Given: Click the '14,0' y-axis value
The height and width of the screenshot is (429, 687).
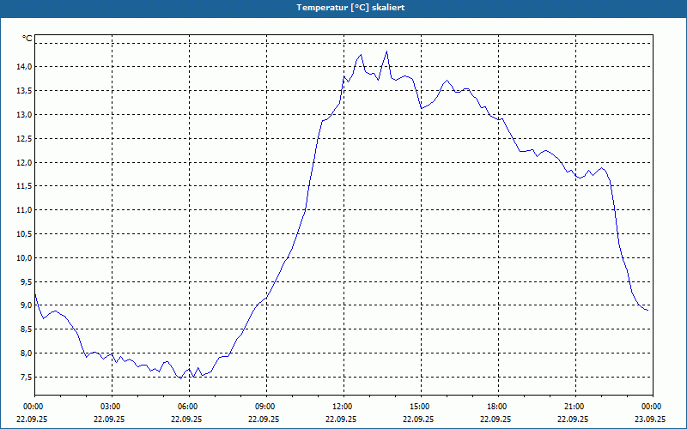Looking at the screenshot, I should click(x=25, y=67).
